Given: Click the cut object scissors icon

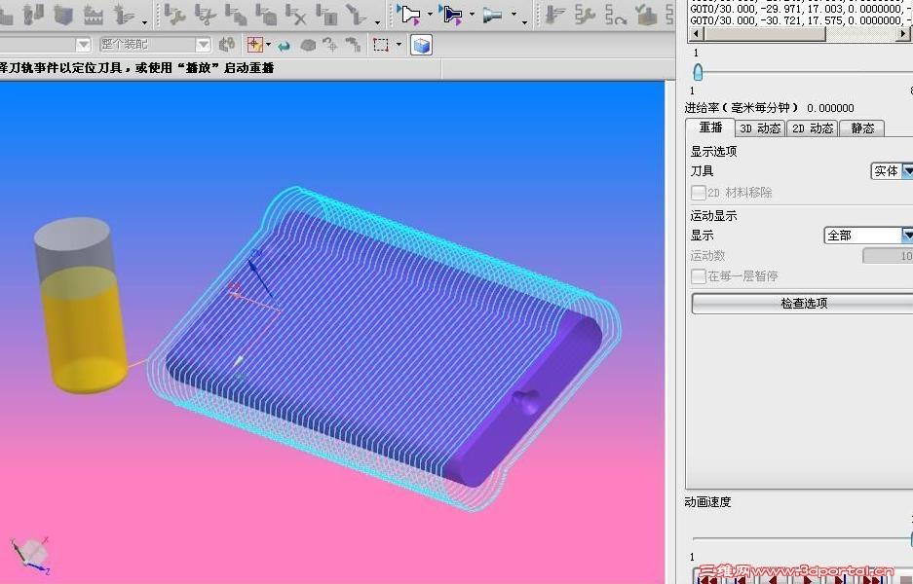Looking at the screenshot, I should pyautogui.click(x=205, y=15).
